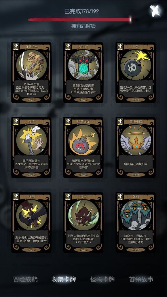Switch to the 冒险成就 tab

26,279
